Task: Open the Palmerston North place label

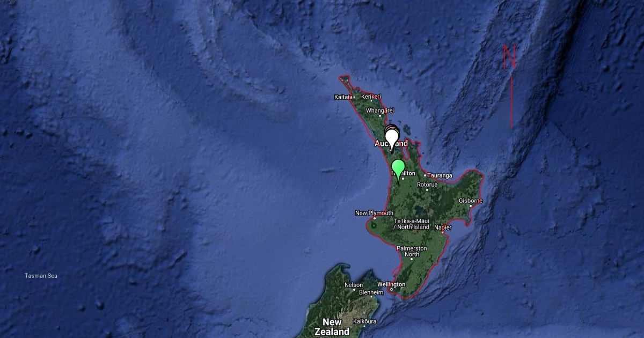Action: pyautogui.click(x=412, y=252)
